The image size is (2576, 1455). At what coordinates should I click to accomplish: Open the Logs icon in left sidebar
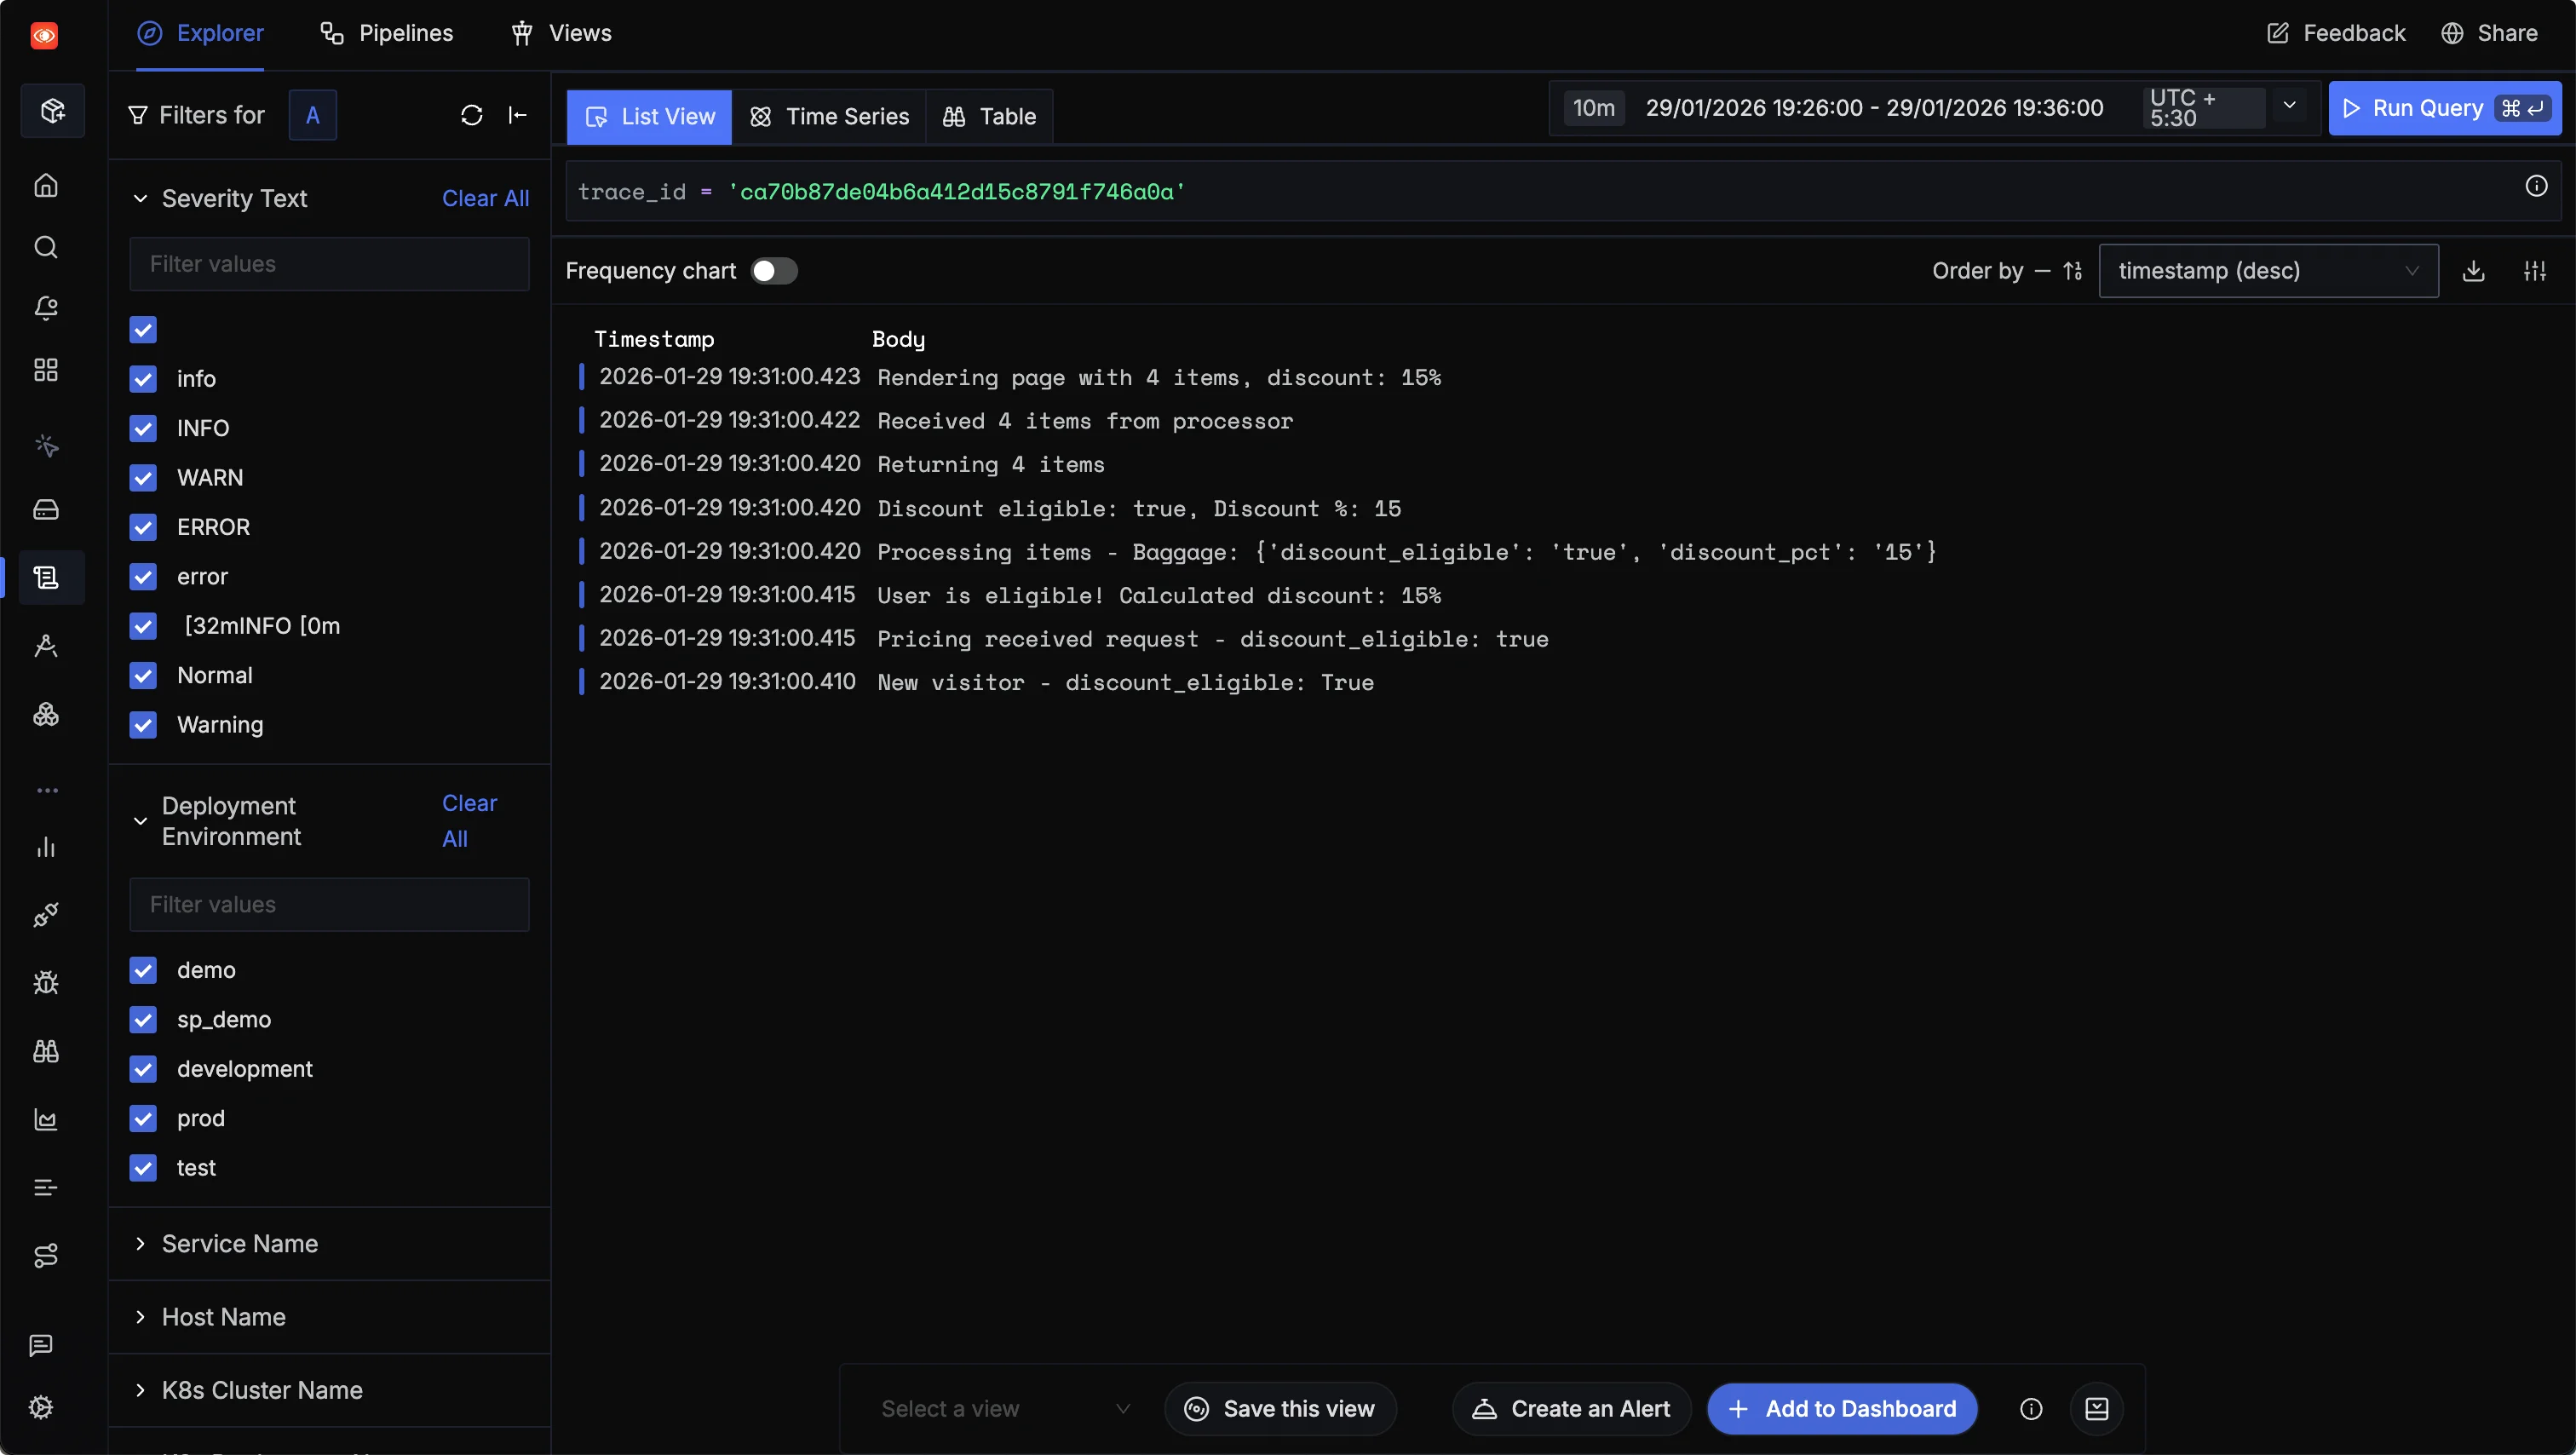(x=46, y=577)
